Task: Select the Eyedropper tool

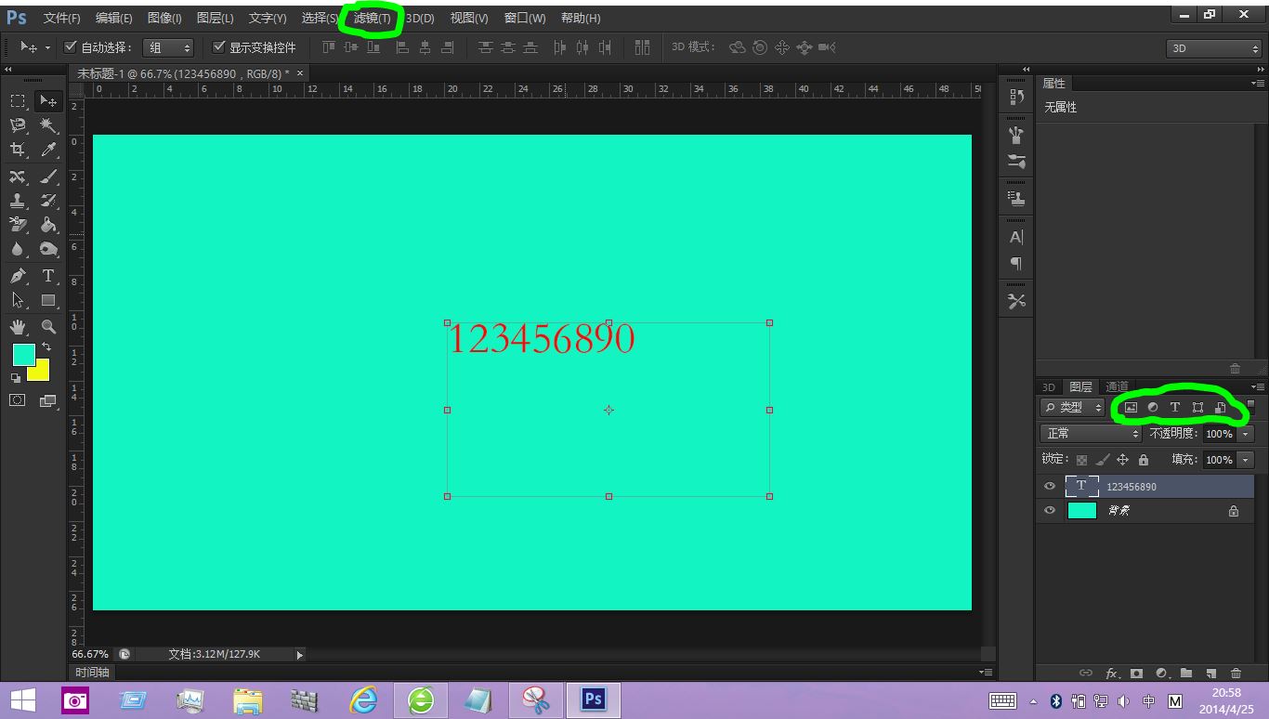Action: (48, 149)
